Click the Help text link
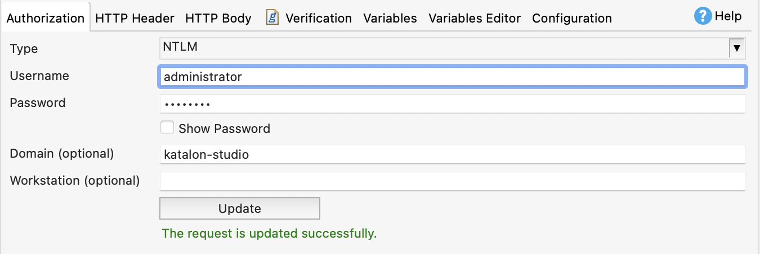This screenshot has height=254, width=760. click(x=728, y=16)
